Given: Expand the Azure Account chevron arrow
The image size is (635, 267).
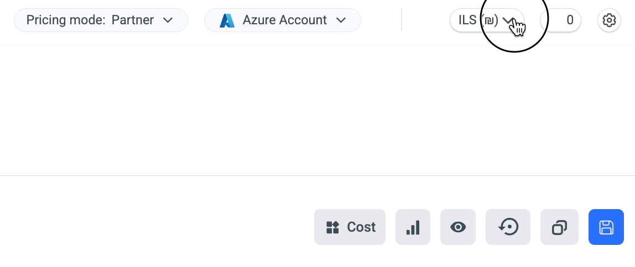Looking at the screenshot, I should (341, 20).
